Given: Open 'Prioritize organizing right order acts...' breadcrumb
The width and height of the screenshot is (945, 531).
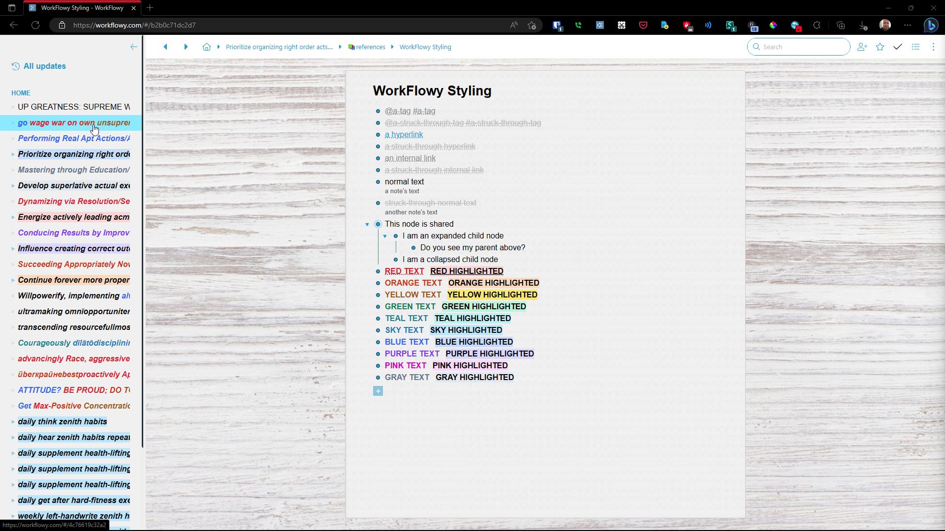Looking at the screenshot, I should [279, 47].
